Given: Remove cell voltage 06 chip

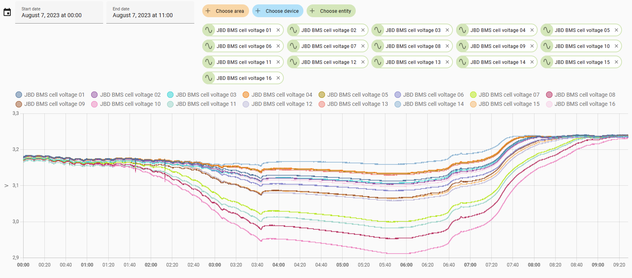Looking at the screenshot, I should [278, 46].
